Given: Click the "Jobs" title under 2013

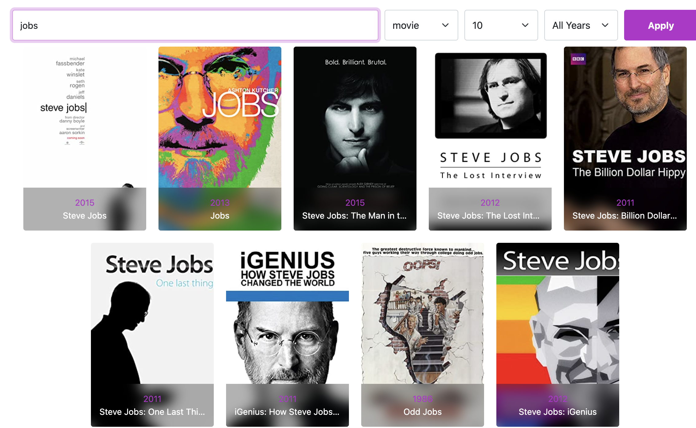Looking at the screenshot, I should click(220, 216).
